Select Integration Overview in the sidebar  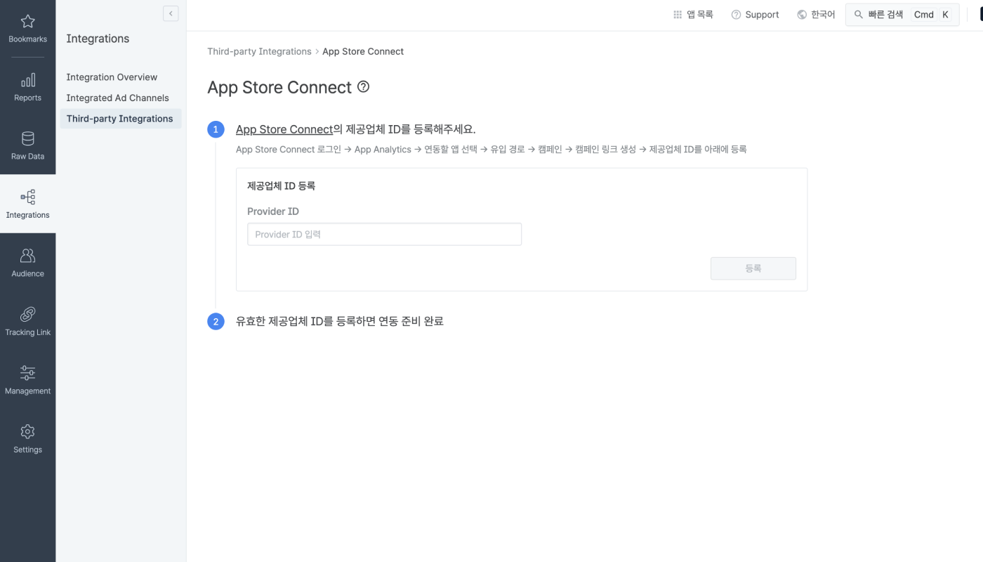point(112,77)
